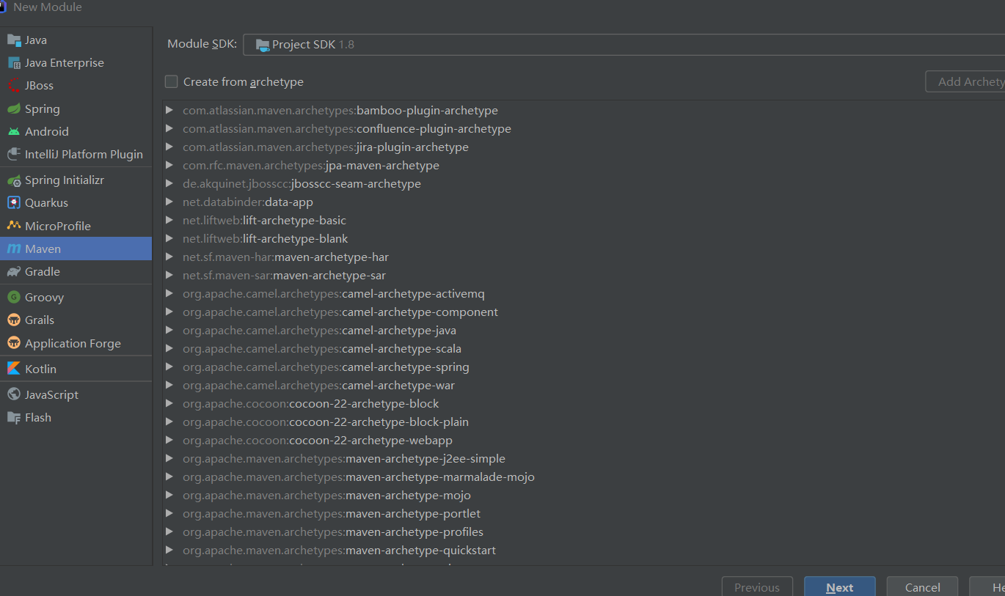The width and height of the screenshot is (1005, 596).
Task: Click the Java folder icon in the sidebar
Action: click(13, 40)
